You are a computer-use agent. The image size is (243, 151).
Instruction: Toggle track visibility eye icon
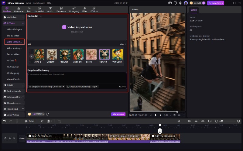click(x=10, y=138)
